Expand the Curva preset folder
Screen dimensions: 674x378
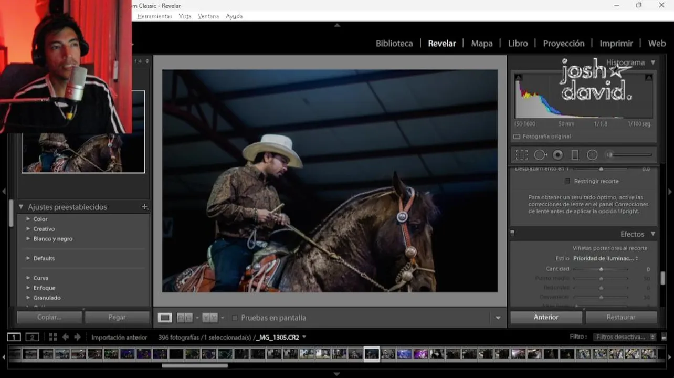pyautogui.click(x=28, y=278)
